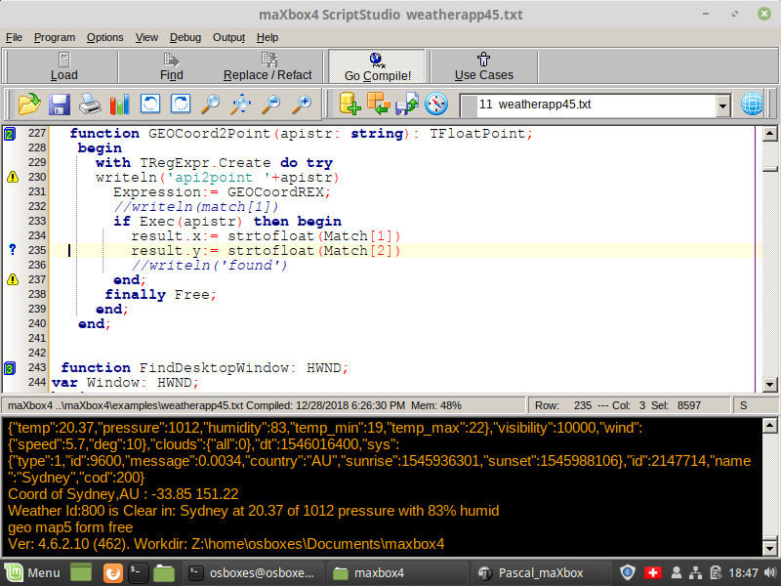The height and width of the screenshot is (586, 781).
Task: Open the Linux Mint Menu launcher
Action: point(34,572)
